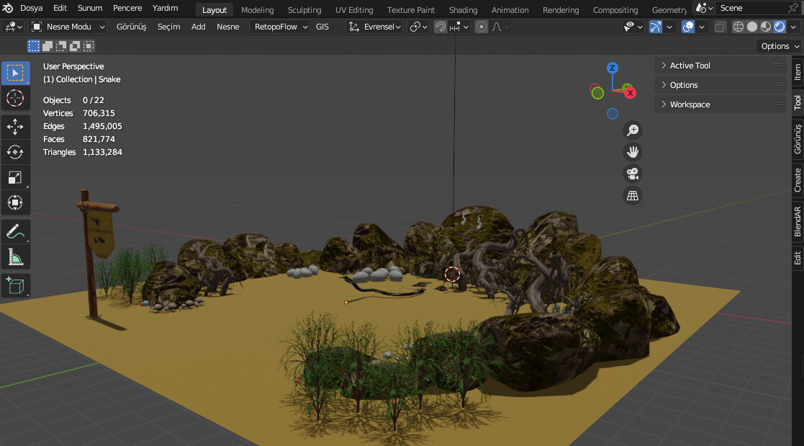Screen dimensions: 804x446
Task: Click the Add Cube tool icon
Action: 15,285
